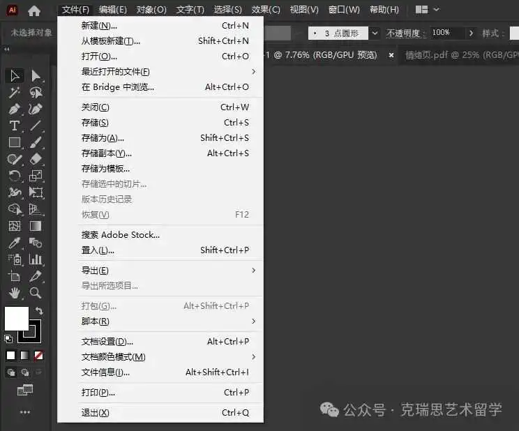The height and width of the screenshot is (431, 519).
Task: Choose 存储为(A)... from the File menu
Action: click(x=103, y=138)
